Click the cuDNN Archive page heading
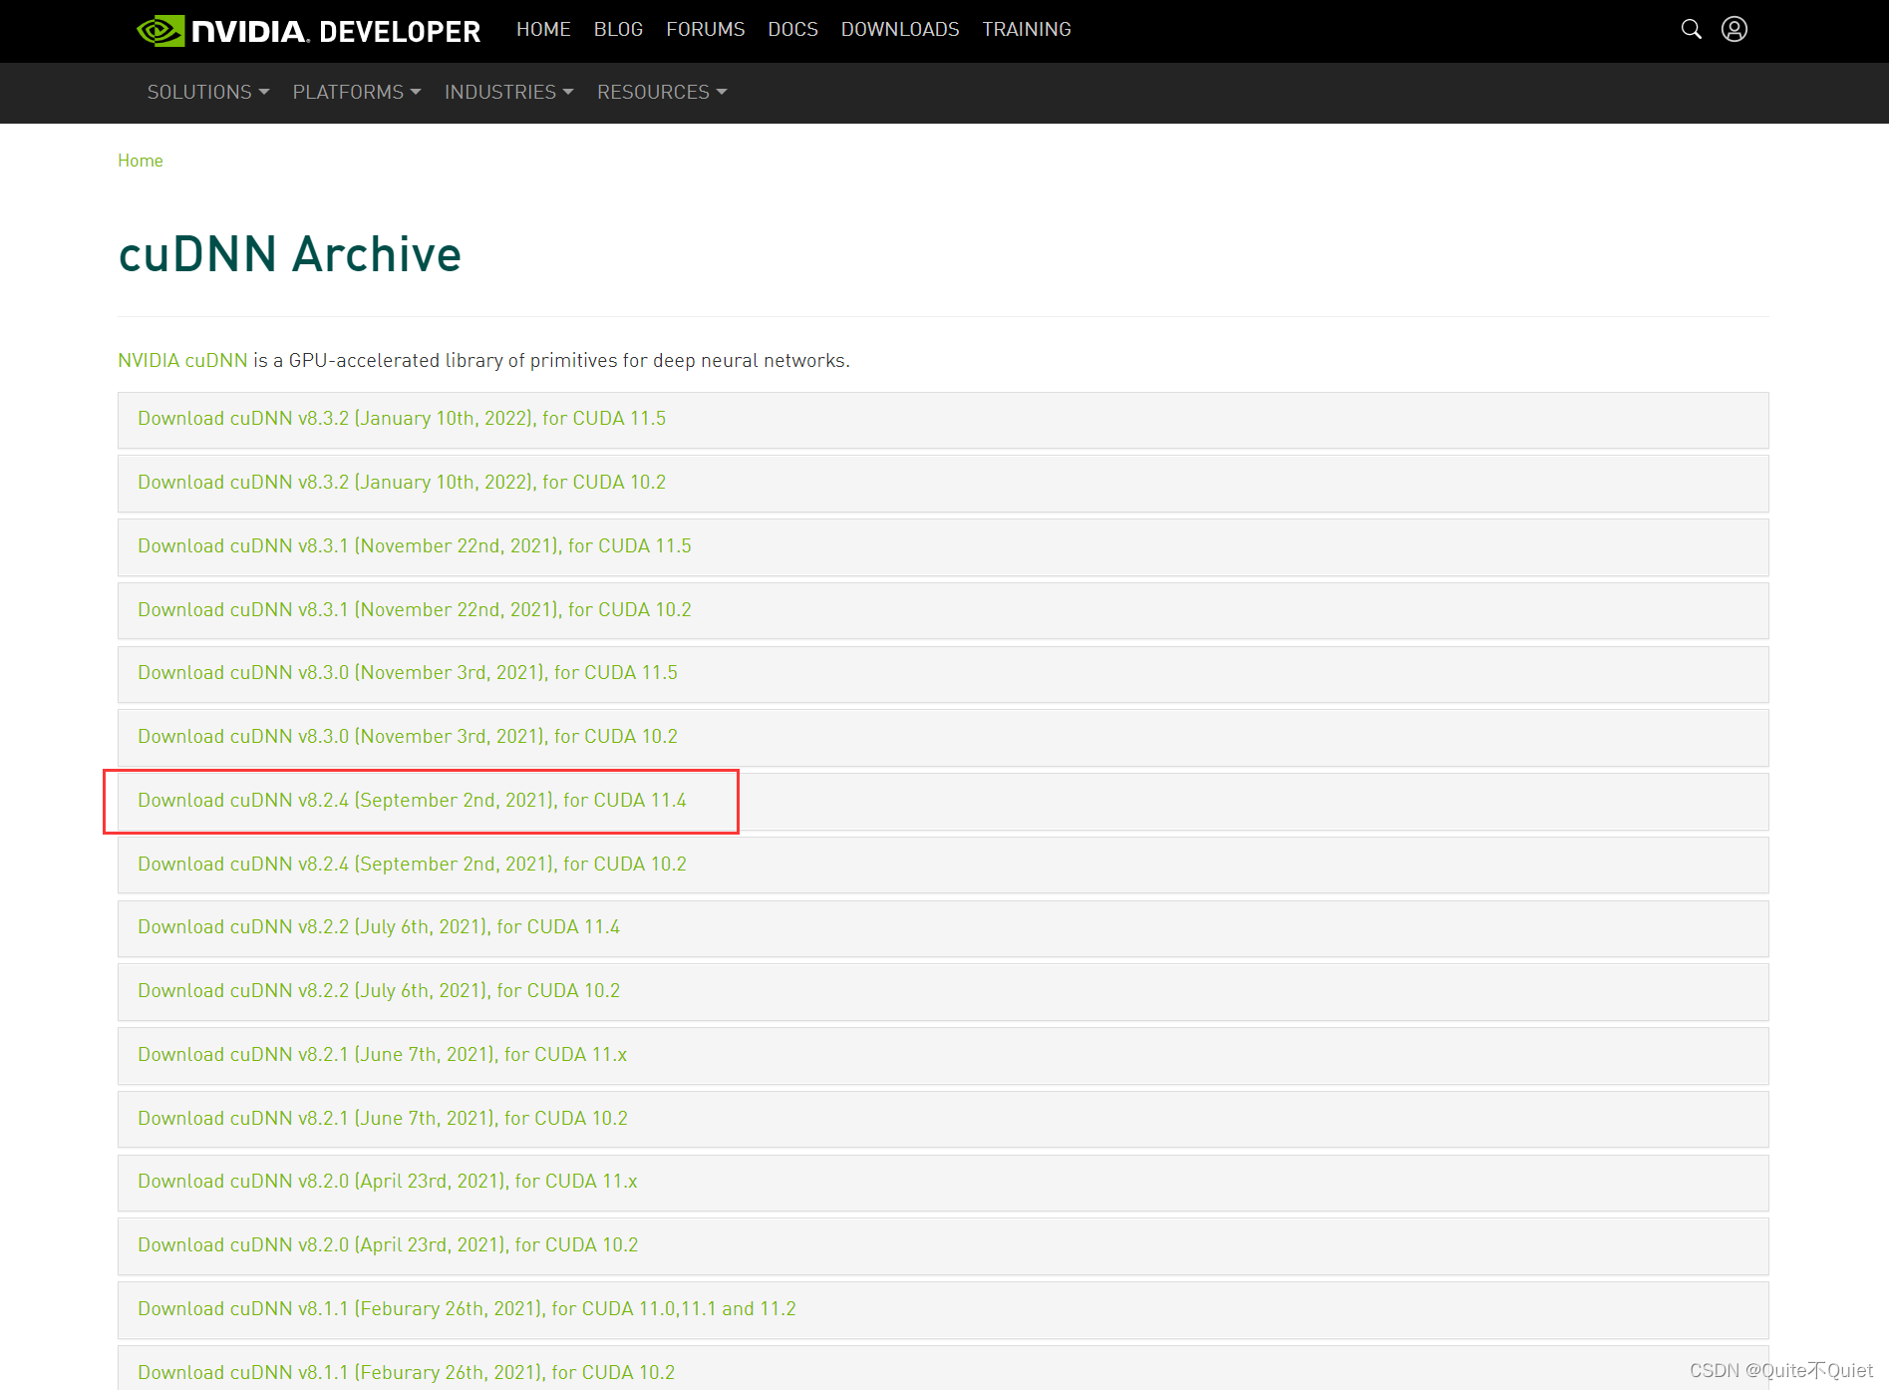The image size is (1889, 1390). (x=290, y=254)
